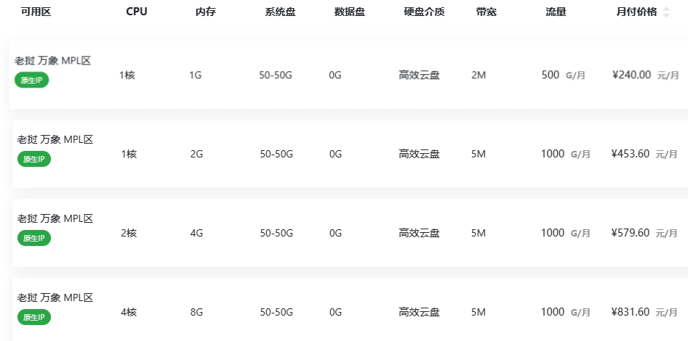Click the 原生IP badge in the 2G row
The height and width of the screenshot is (341, 688).
pyautogui.click(x=33, y=159)
